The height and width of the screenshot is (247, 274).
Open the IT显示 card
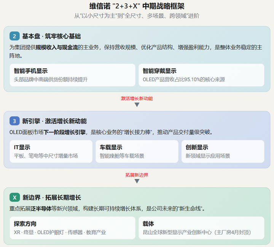coord(51,151)
